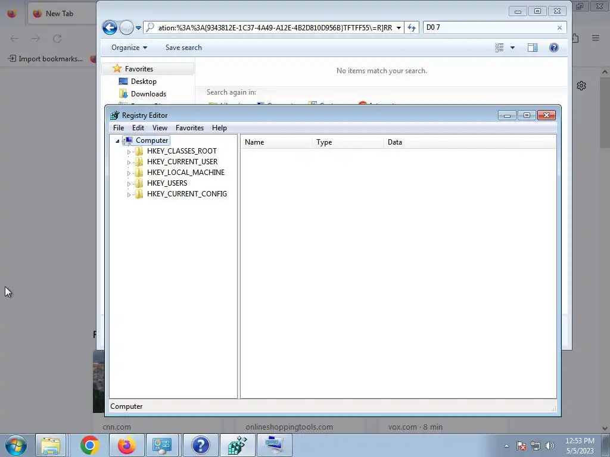This screenshot has height=457, width=610.
Task: Select HKEY_USERS in the tree
Action: coord(167,183)
